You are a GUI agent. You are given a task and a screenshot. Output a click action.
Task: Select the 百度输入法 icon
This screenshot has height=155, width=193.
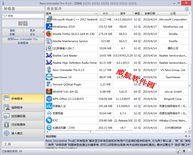49,106
